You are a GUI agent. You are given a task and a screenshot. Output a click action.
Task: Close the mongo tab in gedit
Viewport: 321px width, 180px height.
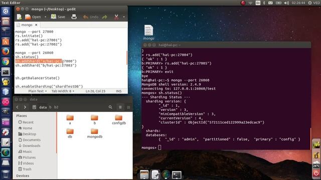click(x=36, y=24)
